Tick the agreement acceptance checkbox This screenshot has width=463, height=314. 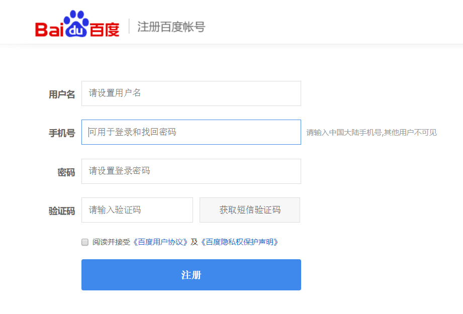click(x=85, y=242)
